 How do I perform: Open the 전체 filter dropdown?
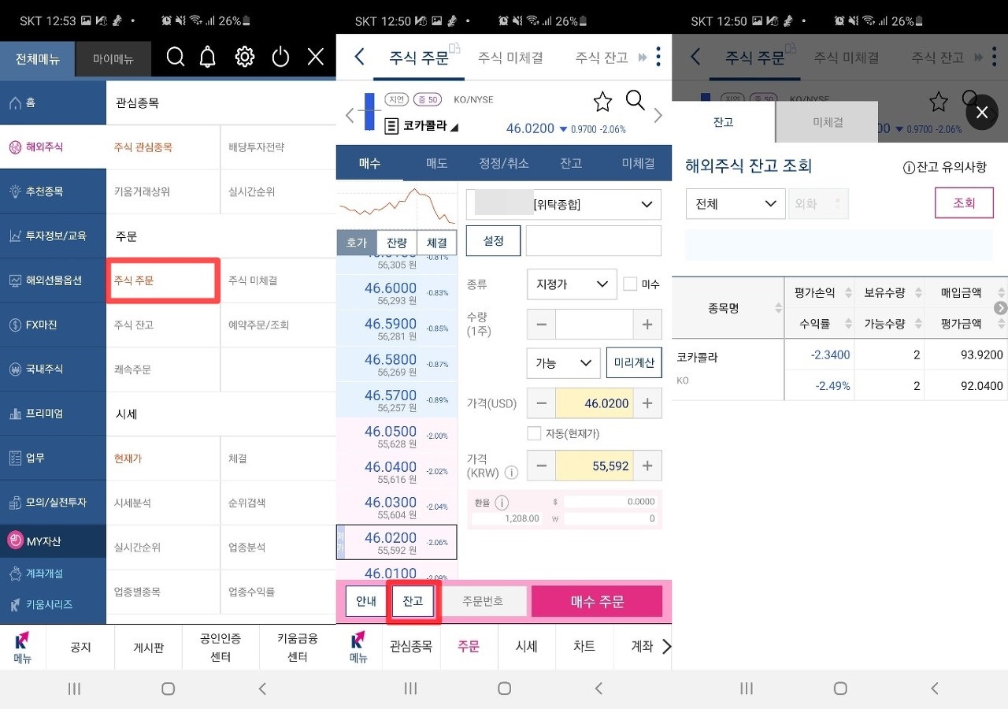tap(735, 203)
